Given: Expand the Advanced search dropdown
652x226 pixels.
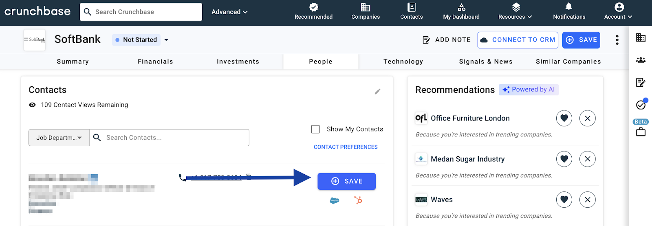Looking at the screenshot, I should click(229, 12).
